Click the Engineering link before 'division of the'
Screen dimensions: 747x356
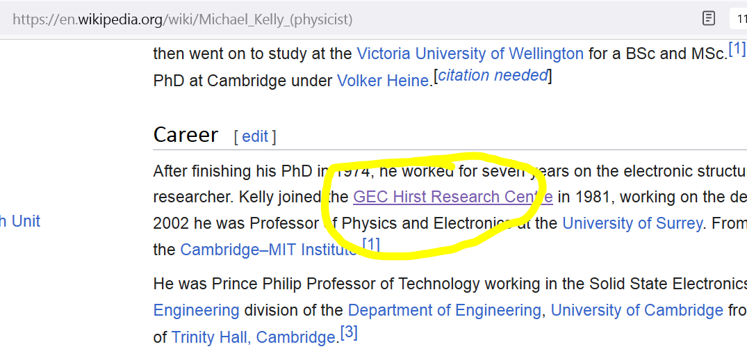tap(196, 310)
